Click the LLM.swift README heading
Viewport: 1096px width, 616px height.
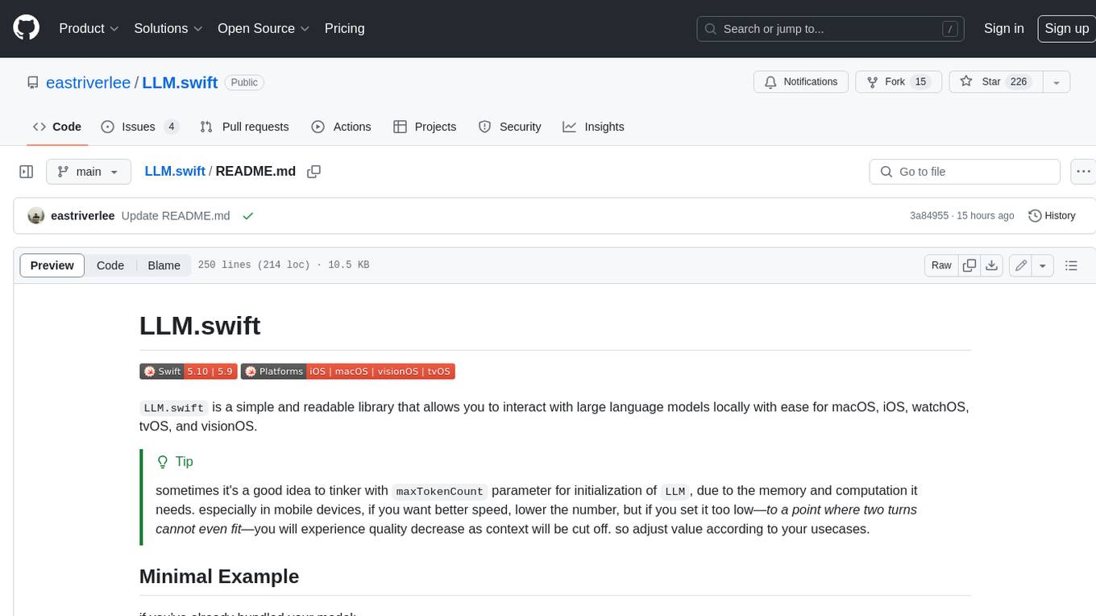(200, 326)
